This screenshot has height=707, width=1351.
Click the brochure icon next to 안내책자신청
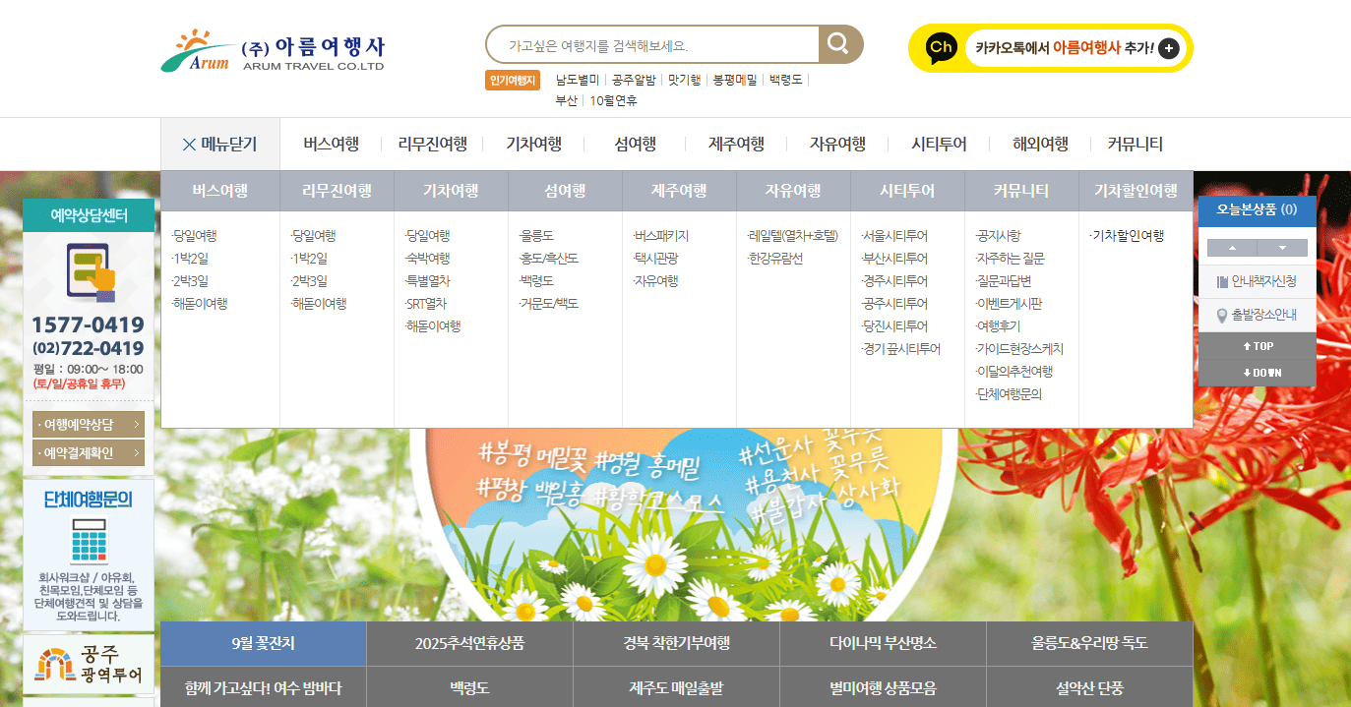pyautogui.click(x=1222, y=282)
